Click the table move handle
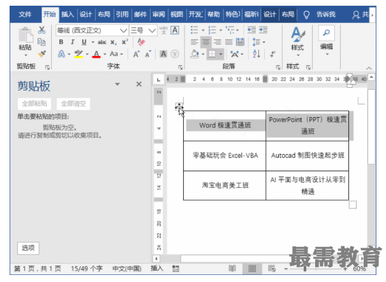 coord(179,106)
